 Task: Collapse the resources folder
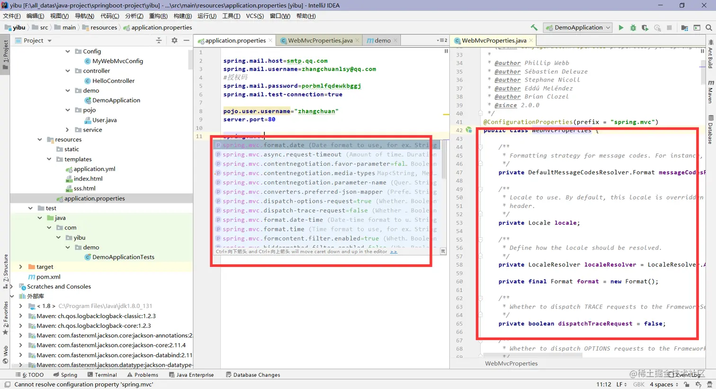click(40, 139)
